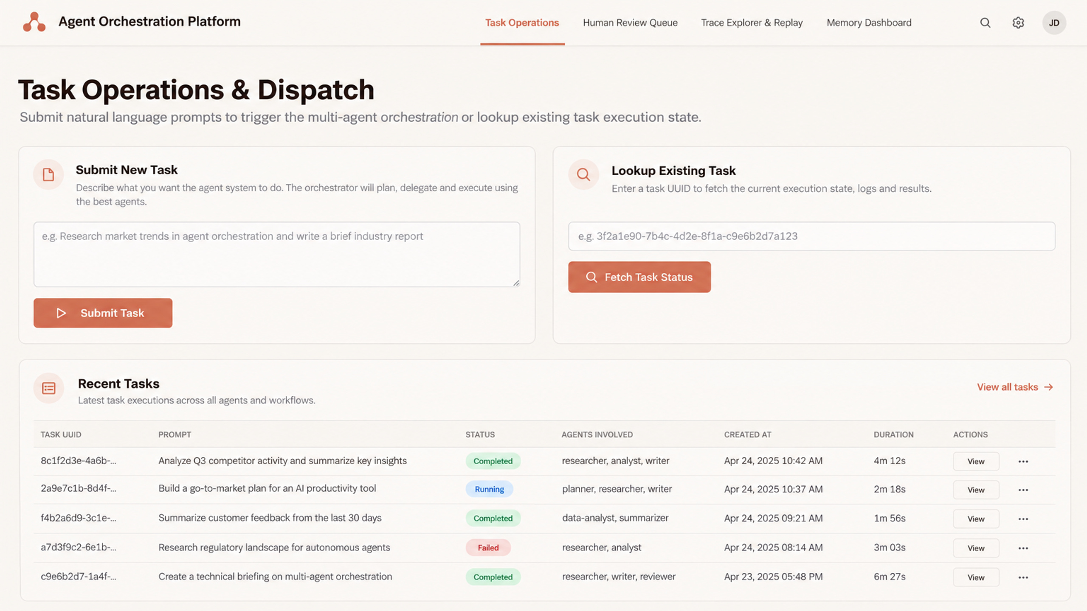
Task: Open the JD user avatar menu
Action: pyautogui.click(x=1054, y=23)
